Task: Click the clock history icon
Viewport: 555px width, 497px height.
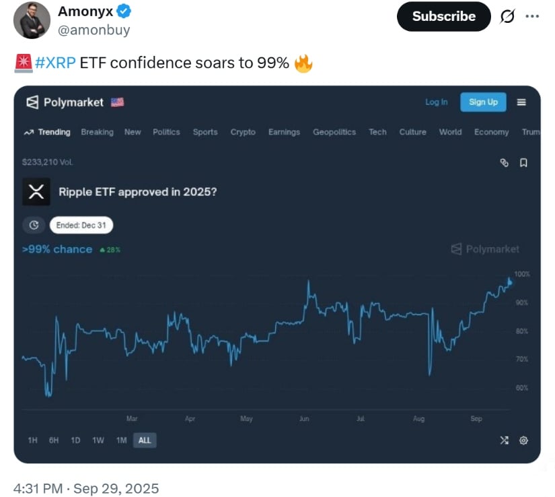Action: click(x=34, y=226)
